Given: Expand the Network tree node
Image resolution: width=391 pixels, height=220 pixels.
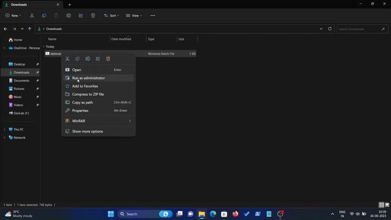Looking at the screenshot, I should click(4, 137).
